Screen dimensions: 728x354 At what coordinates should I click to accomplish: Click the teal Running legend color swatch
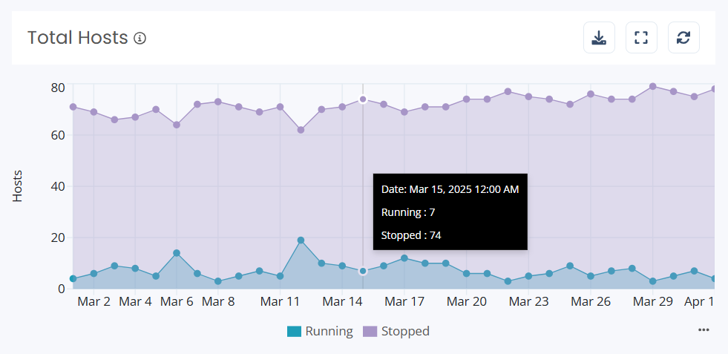pos(295,331)
